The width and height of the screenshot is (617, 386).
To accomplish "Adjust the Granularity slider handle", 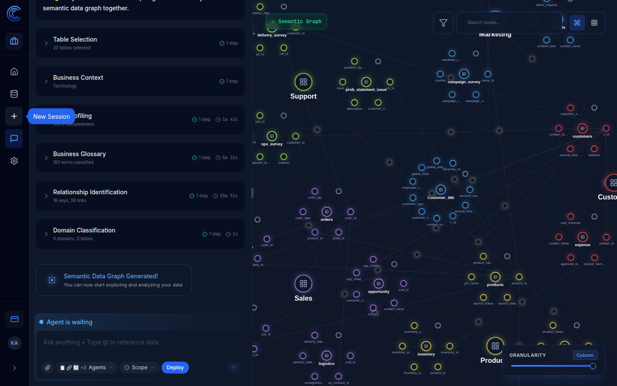I will (593, 366).
